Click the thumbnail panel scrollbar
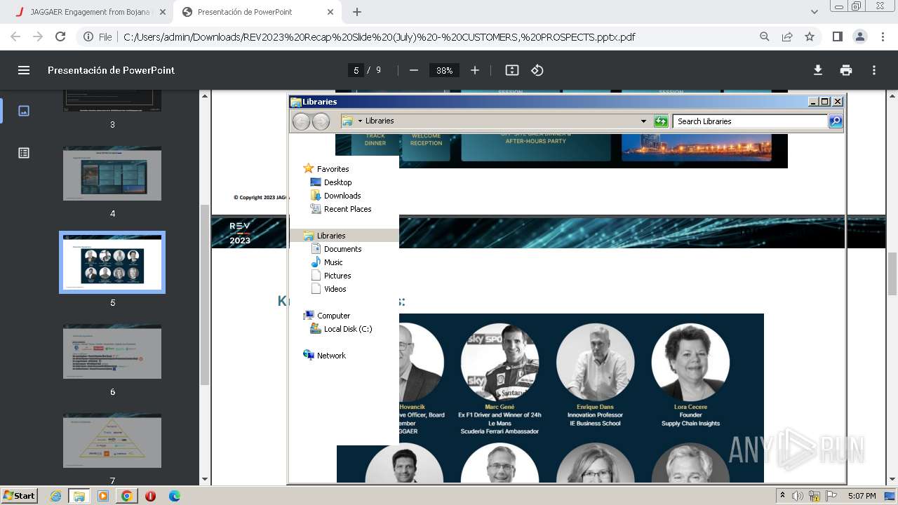Viewport: 898px width, 505px height. [x=205, y=295]
